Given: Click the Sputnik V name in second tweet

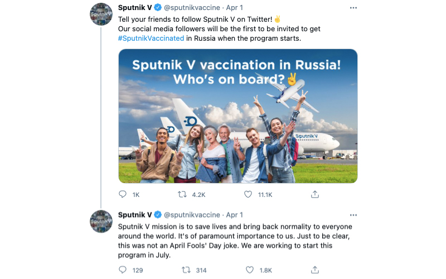Looking at the screenshot, I should pyautogui.click(x=135, y=215).
